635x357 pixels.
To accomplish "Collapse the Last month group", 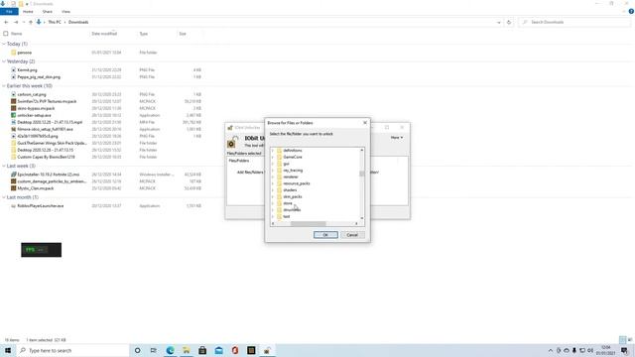I will [4, 197].
